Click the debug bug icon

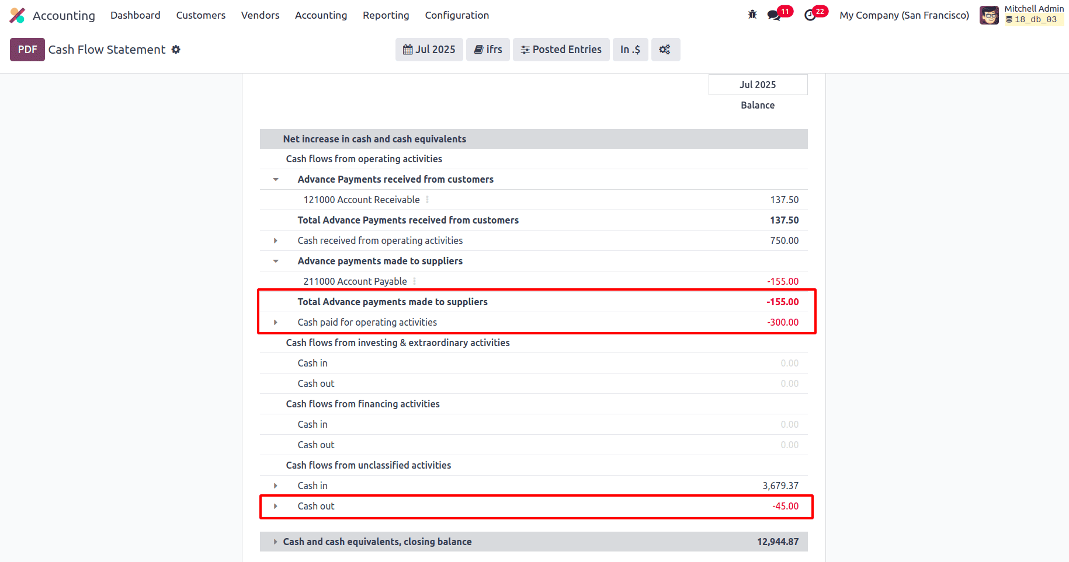pos(752,15)
